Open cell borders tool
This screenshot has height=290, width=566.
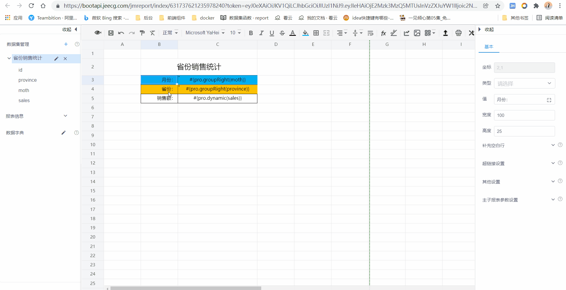coord(316,33)
